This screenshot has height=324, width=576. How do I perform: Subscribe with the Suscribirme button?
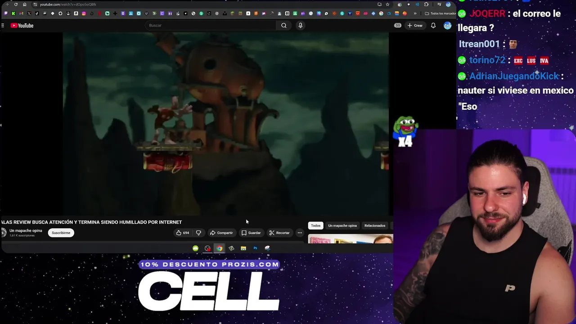click(61, 233)
